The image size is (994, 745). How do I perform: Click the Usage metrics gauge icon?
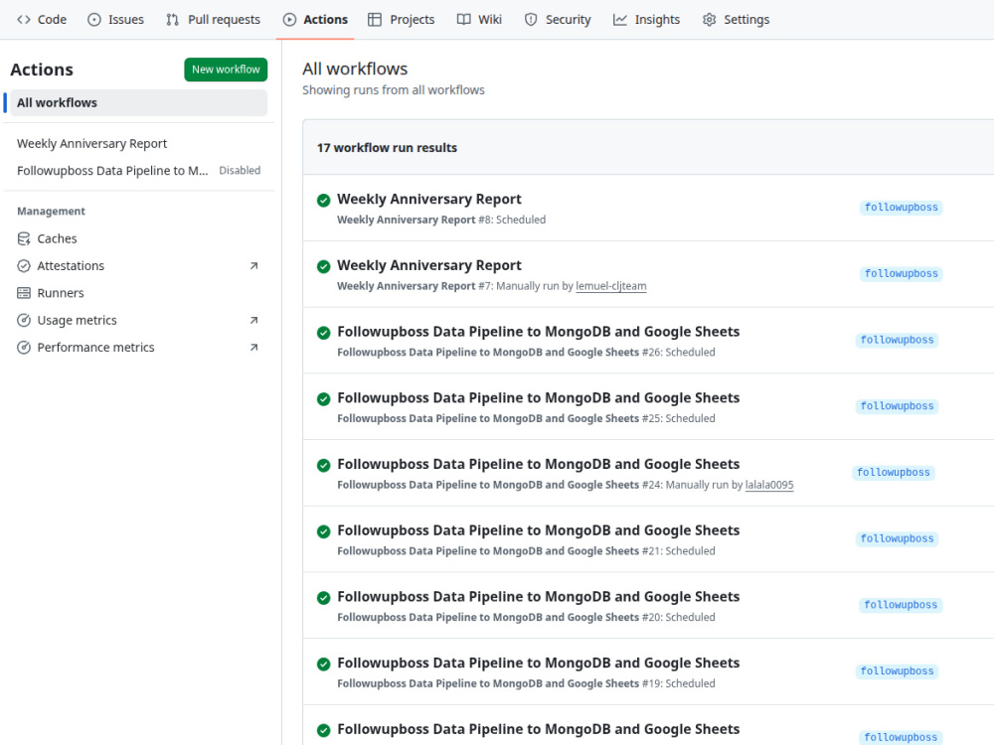point(24,321)
